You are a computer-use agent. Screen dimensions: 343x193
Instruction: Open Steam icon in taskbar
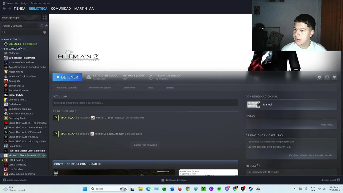(x=251, y=189)
